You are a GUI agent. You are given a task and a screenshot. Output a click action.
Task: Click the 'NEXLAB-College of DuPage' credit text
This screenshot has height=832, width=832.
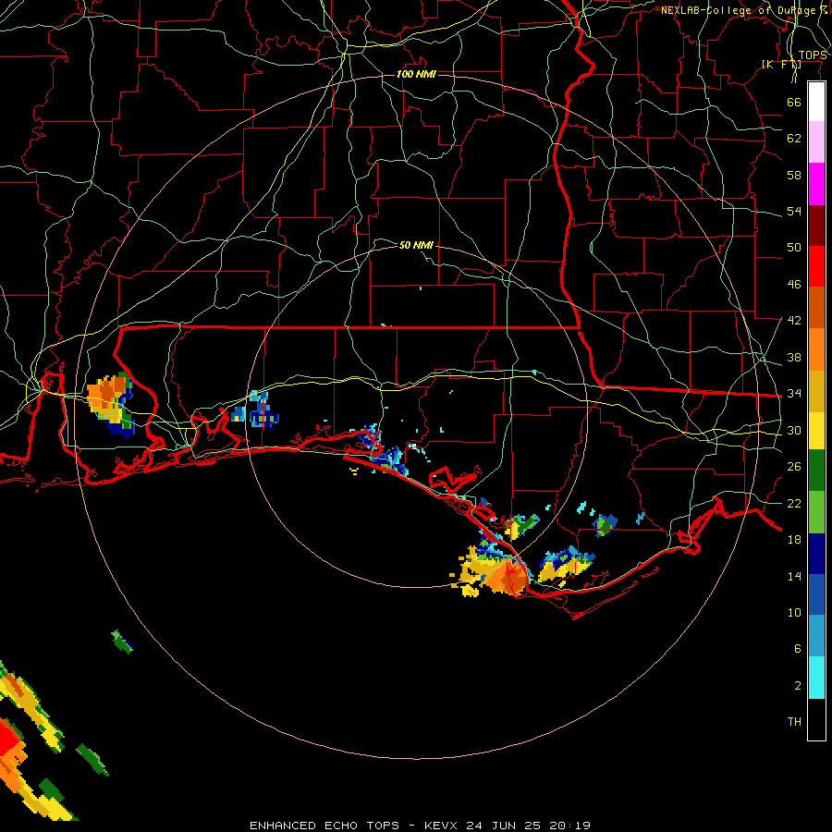point(738,10)
